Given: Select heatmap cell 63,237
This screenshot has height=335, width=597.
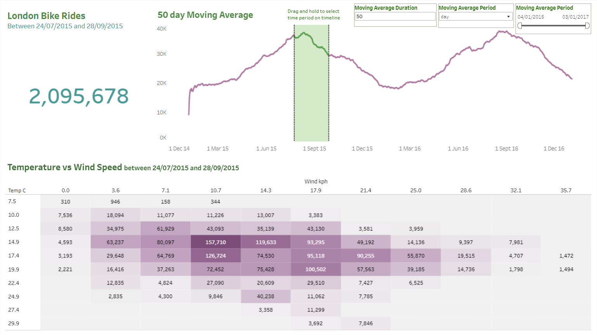Looking at the screenshot, I should coord(115,242).
